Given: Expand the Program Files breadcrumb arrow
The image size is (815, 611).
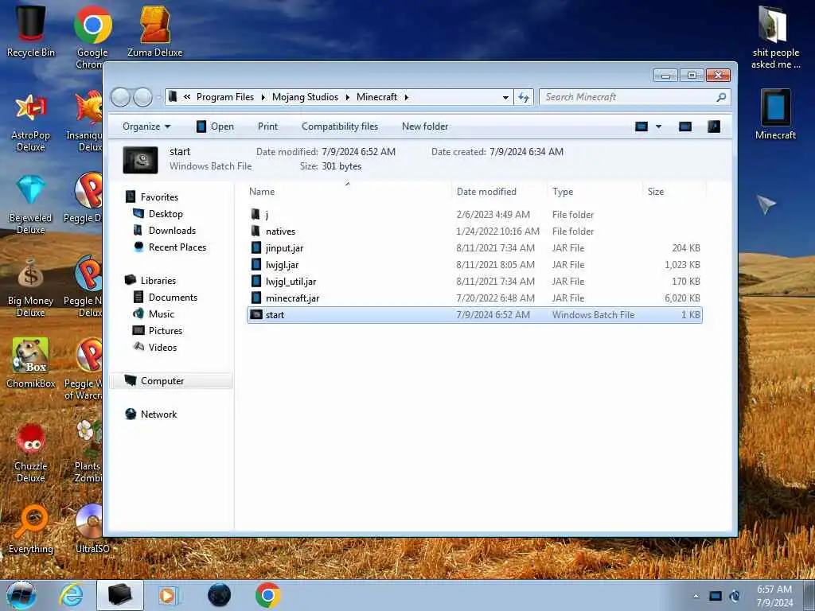Looking at the screenshot, I should [263, 97].
